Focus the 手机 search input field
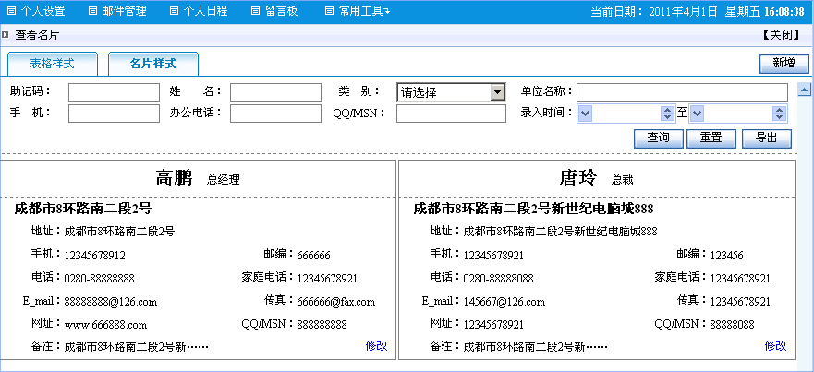814x372 pixels. coord(114,114)
